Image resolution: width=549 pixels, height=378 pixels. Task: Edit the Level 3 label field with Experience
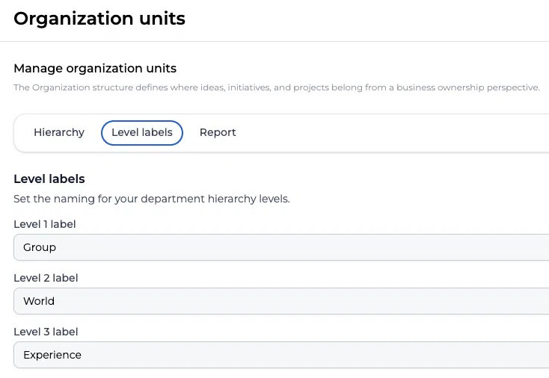coord(281,355)
